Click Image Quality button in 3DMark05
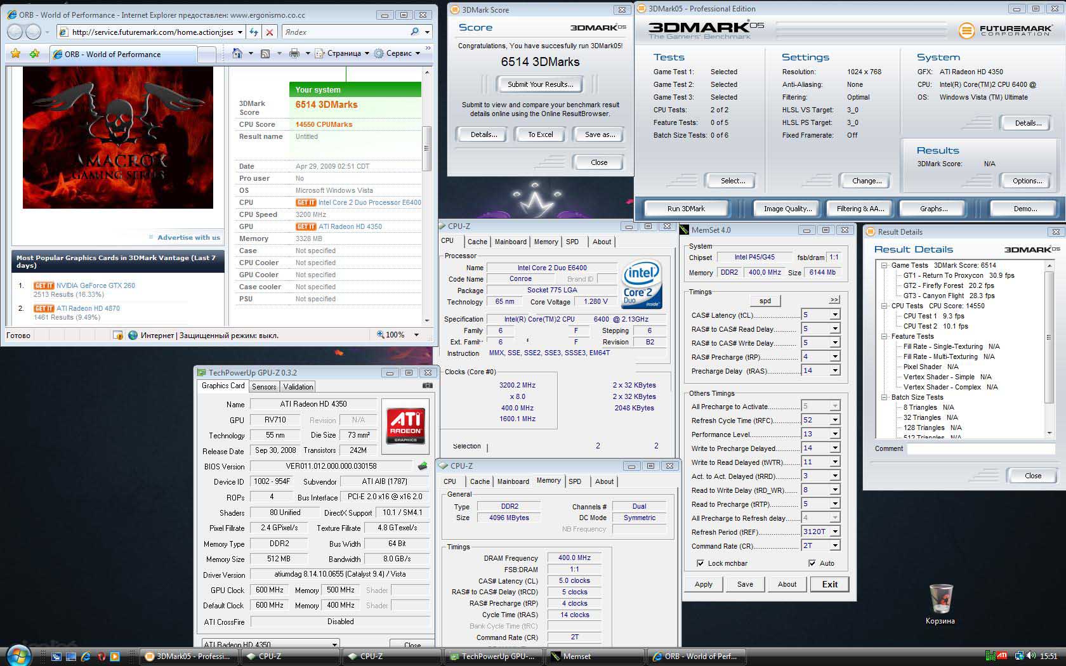Image resolution: width=1066 pixels, height=666 pixels. pos(787,209)
